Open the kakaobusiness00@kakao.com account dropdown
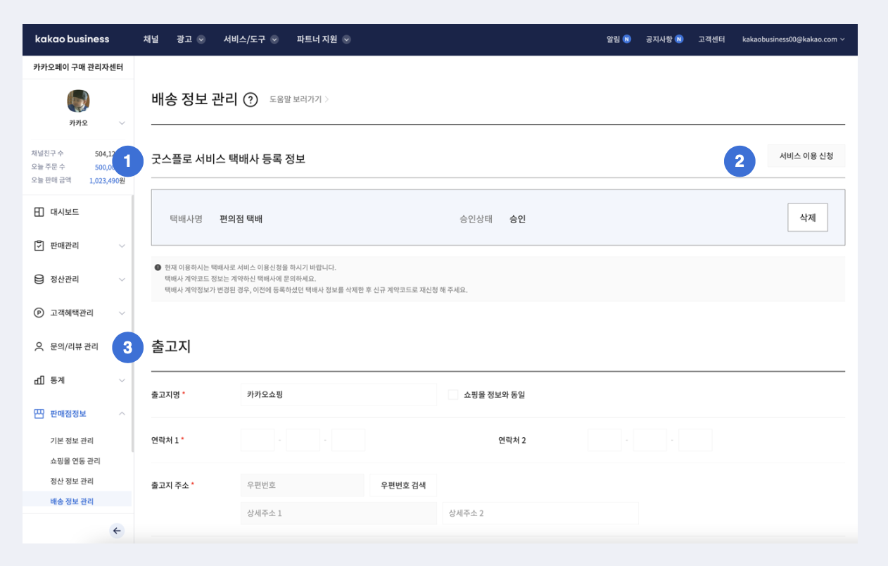The image size is (888, 566). (x=794, y=39)
